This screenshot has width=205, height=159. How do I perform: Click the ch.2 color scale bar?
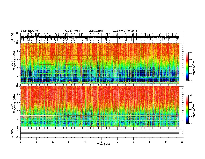click(187, 109)
